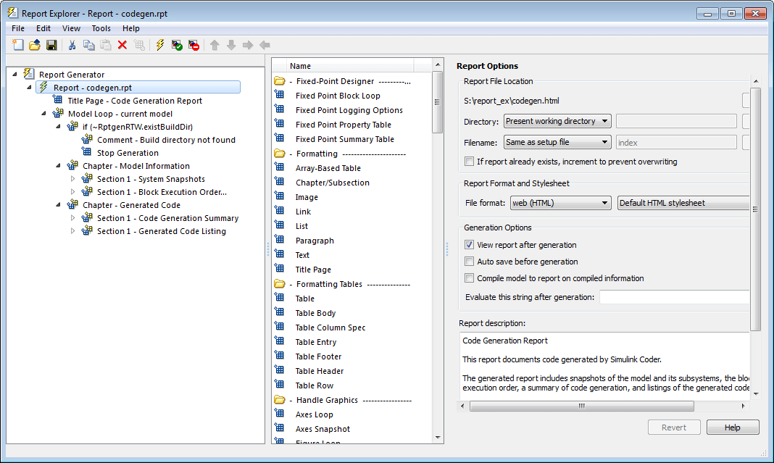Move component left with left arrow icon

(265, 46)
